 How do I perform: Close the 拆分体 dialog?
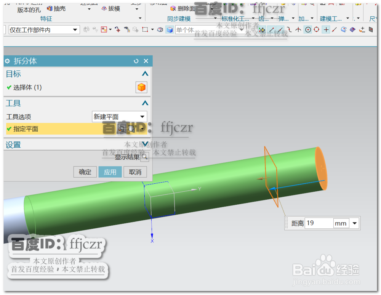pyautogui.click(x=146, y=61)
